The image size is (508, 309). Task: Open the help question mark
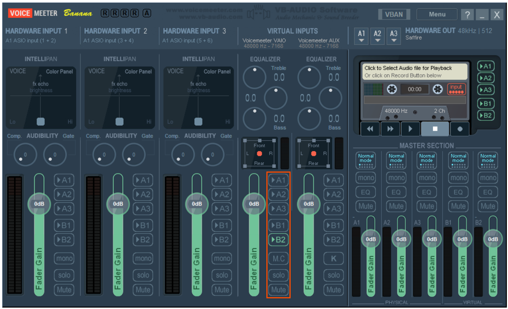click(467, 15)
